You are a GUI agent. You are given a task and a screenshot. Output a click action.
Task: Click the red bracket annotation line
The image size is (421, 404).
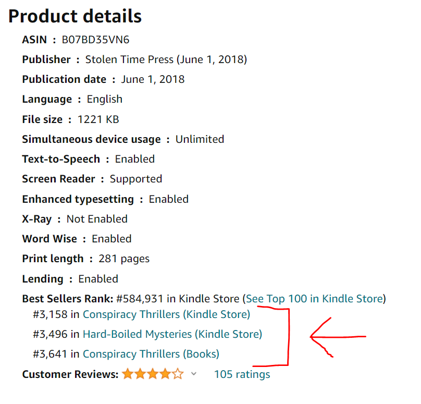pos(287,337)
